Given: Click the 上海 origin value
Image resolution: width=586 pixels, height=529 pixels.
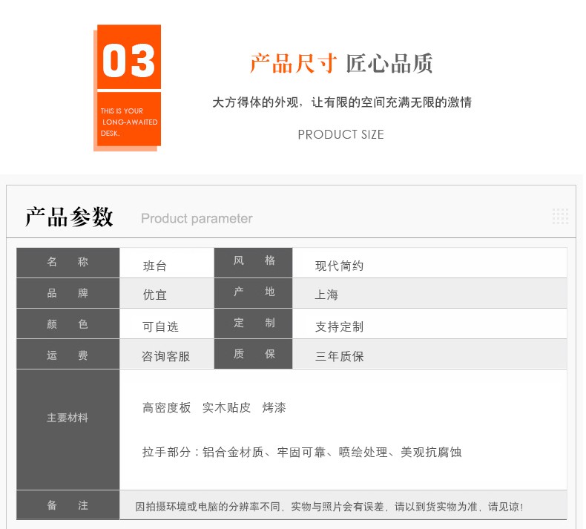Looking at the screenshot, I should click(326, 295).
